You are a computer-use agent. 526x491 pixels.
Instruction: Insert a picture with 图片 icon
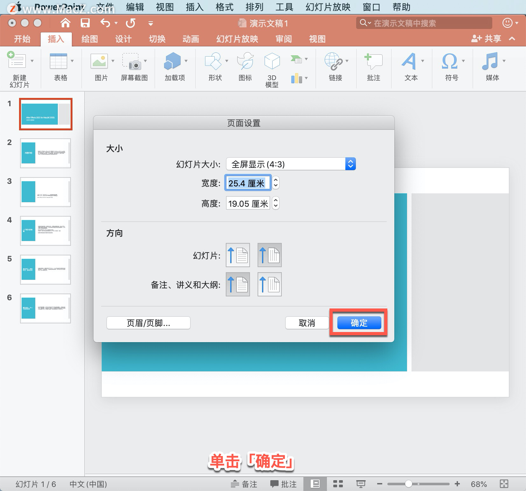pos(99,60)
